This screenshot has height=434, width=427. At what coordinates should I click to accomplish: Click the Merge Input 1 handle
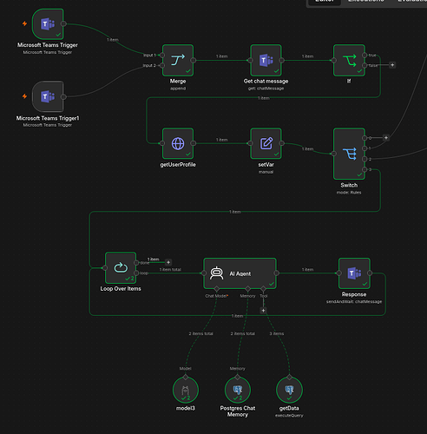point(162,55)
